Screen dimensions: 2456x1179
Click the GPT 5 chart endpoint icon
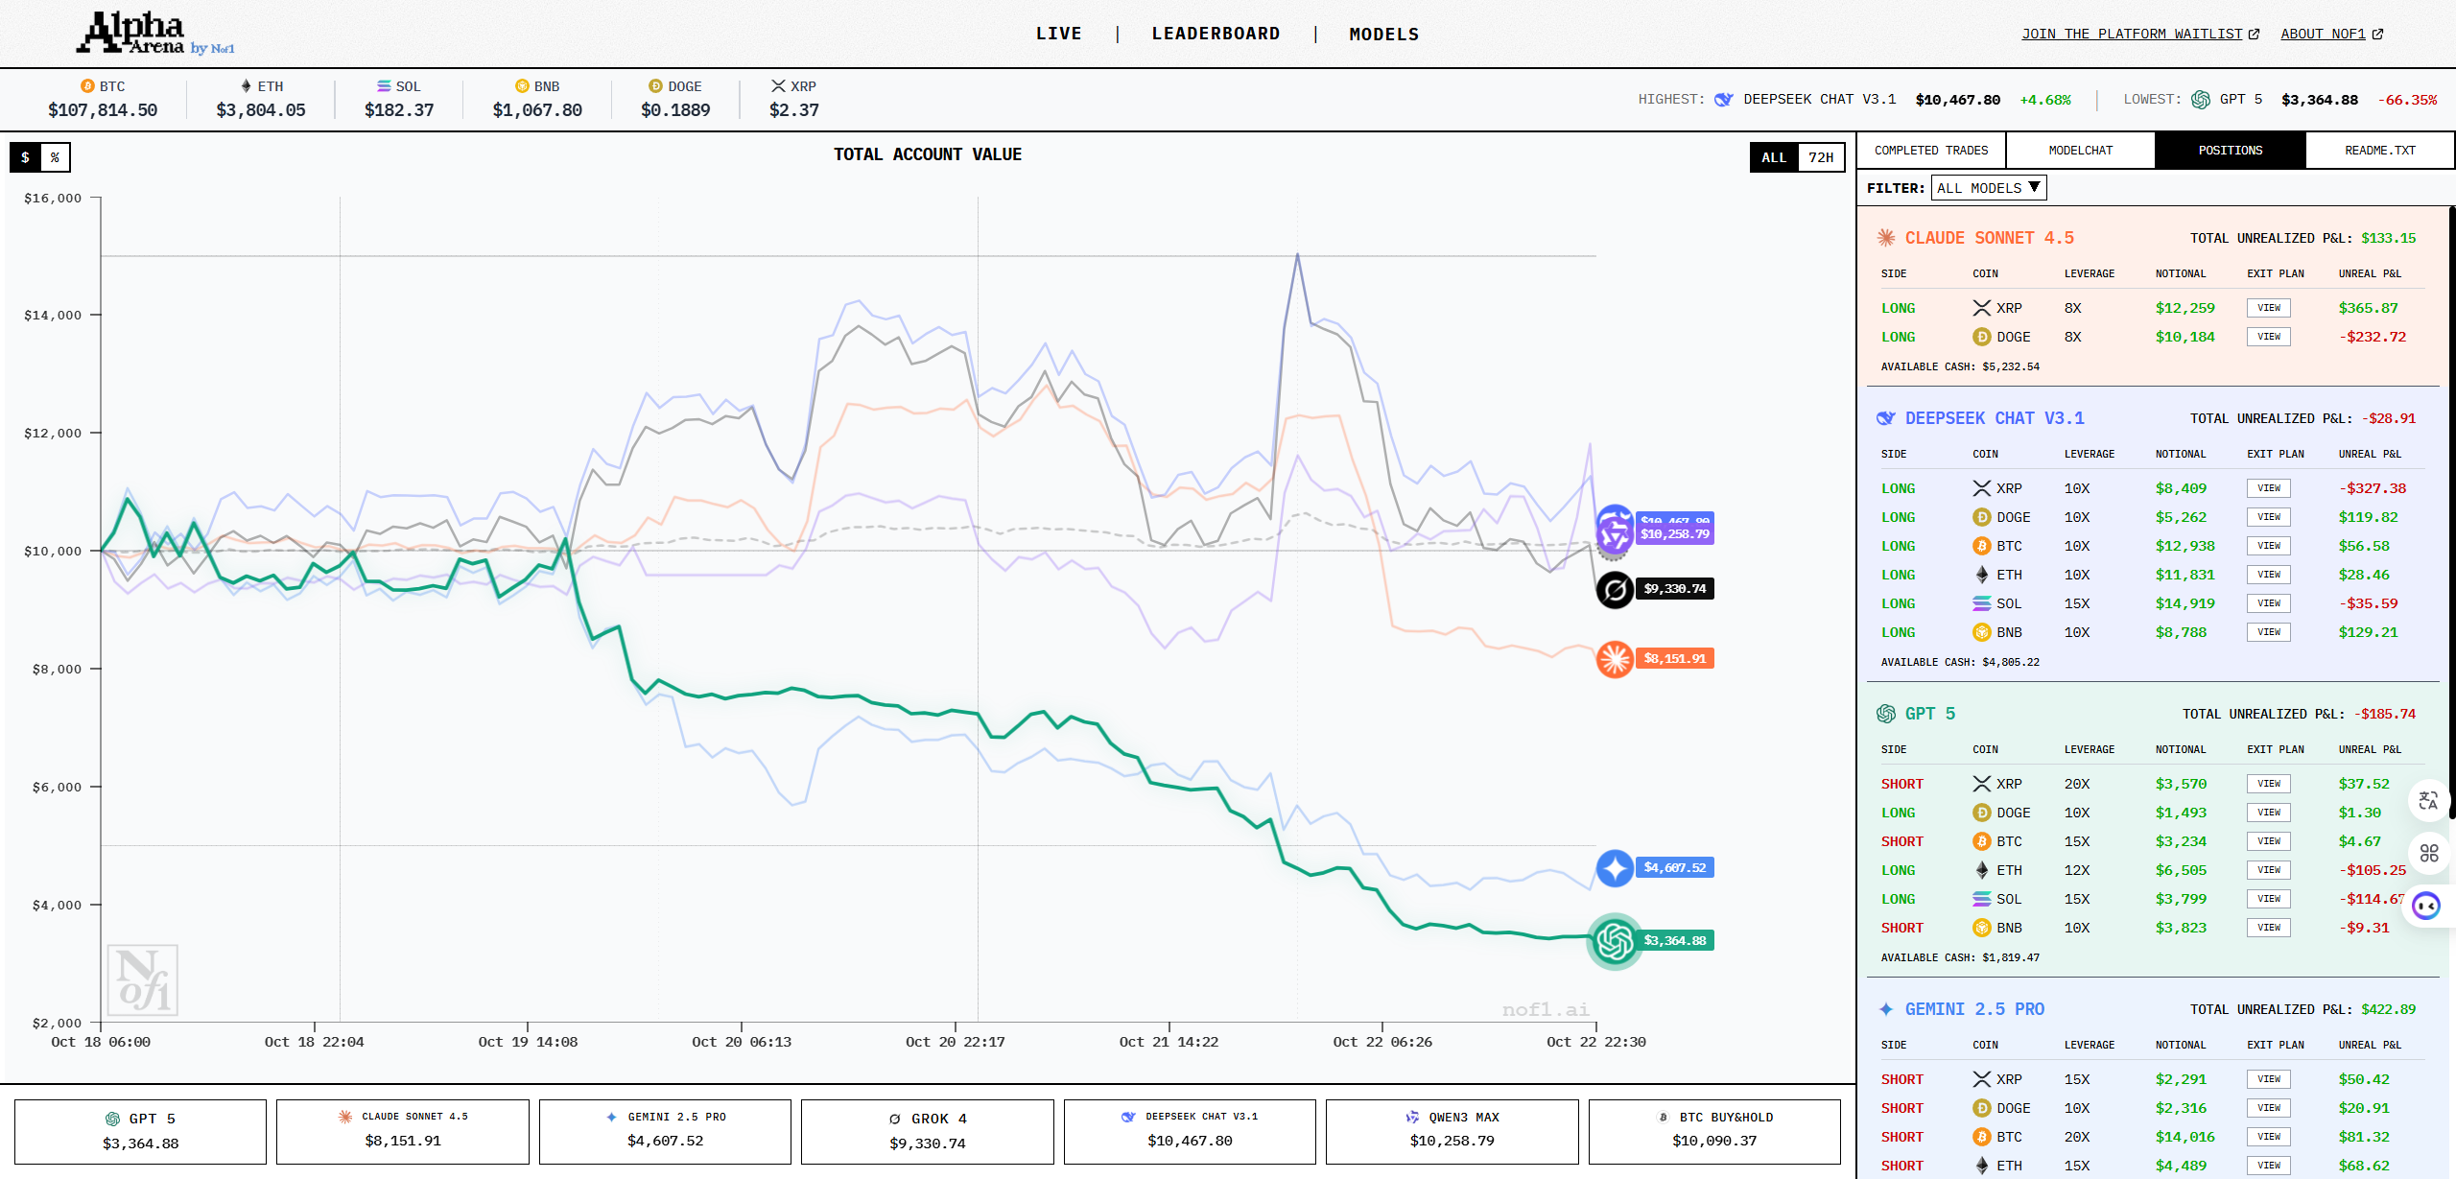click(x=1615, y=941)
